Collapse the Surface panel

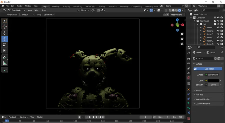tap(208, 64)
